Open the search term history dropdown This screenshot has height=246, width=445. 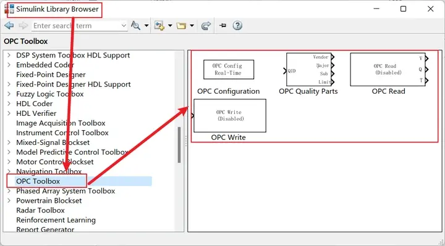click(124, 25)
